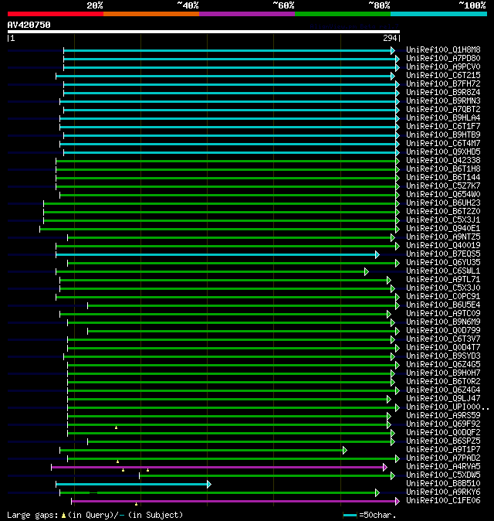Select the UniRef100_C6T4M7 label
The image size is (494, 521).
pos(443,144)
